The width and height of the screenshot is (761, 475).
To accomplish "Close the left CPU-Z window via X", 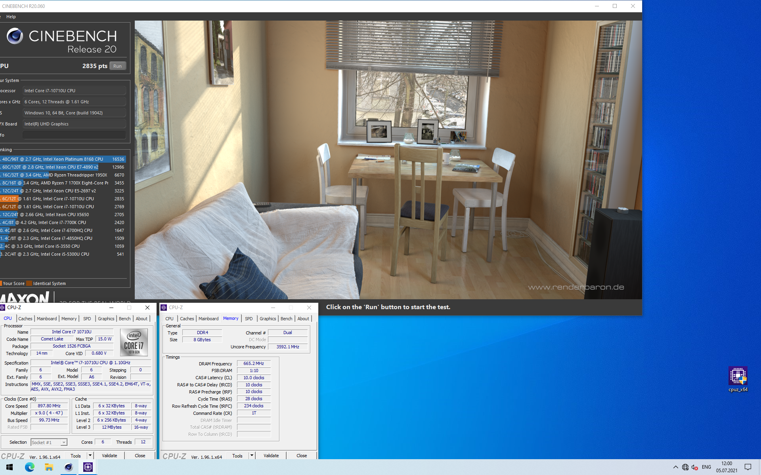I will pos(147,308).
